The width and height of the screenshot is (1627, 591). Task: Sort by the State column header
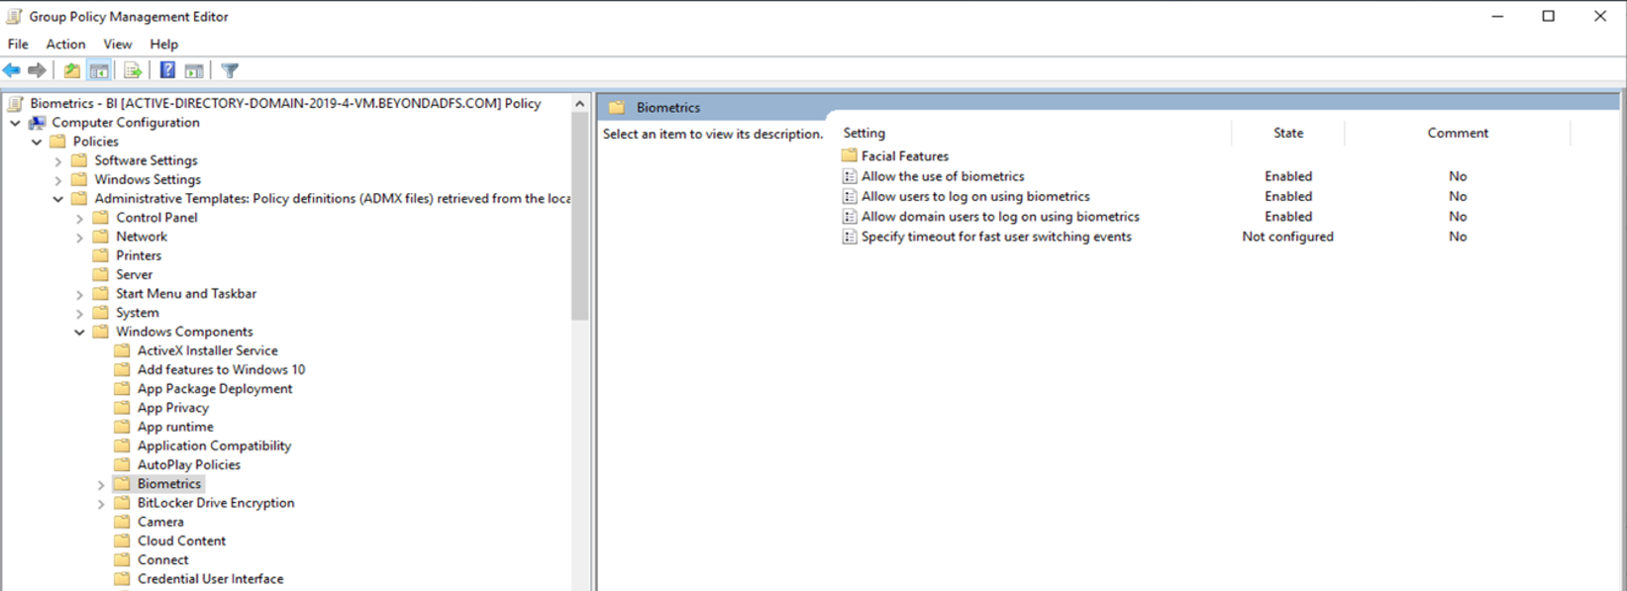pyautogui.click(x=1287, y=133)
